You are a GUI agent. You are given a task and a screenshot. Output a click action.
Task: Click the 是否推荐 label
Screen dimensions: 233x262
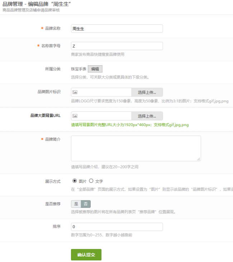pyautogui.click(x=53, y=204)
